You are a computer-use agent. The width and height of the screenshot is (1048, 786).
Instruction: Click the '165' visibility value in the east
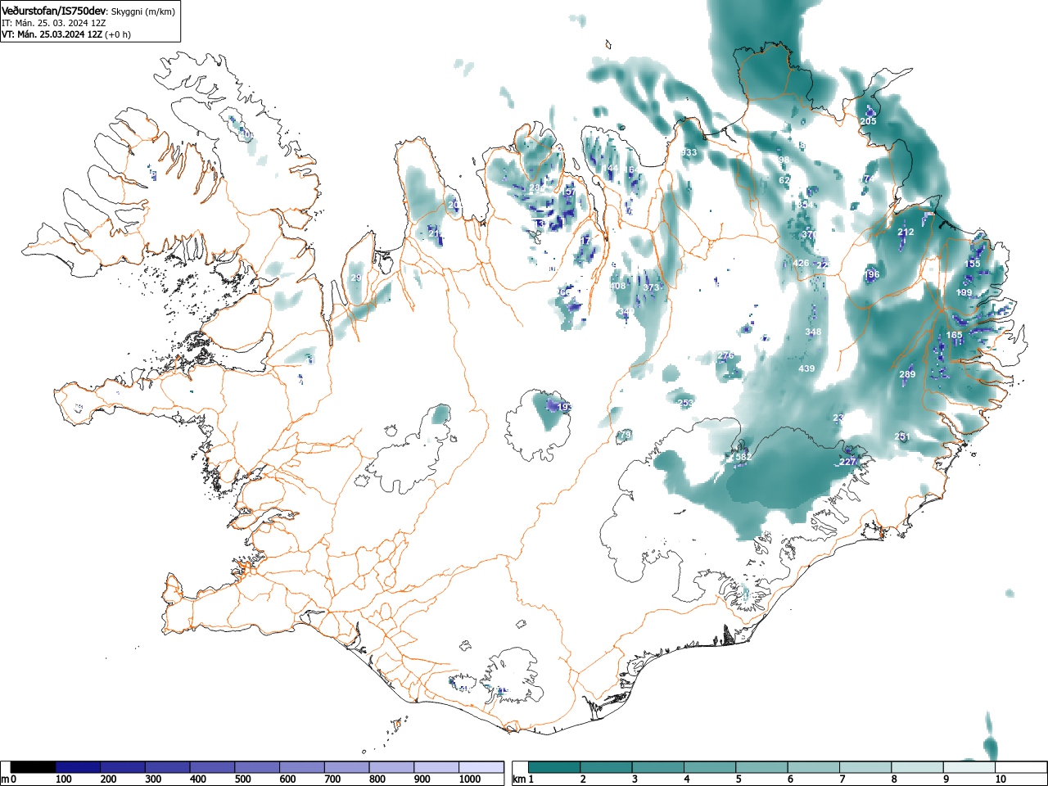pos(955,336)
